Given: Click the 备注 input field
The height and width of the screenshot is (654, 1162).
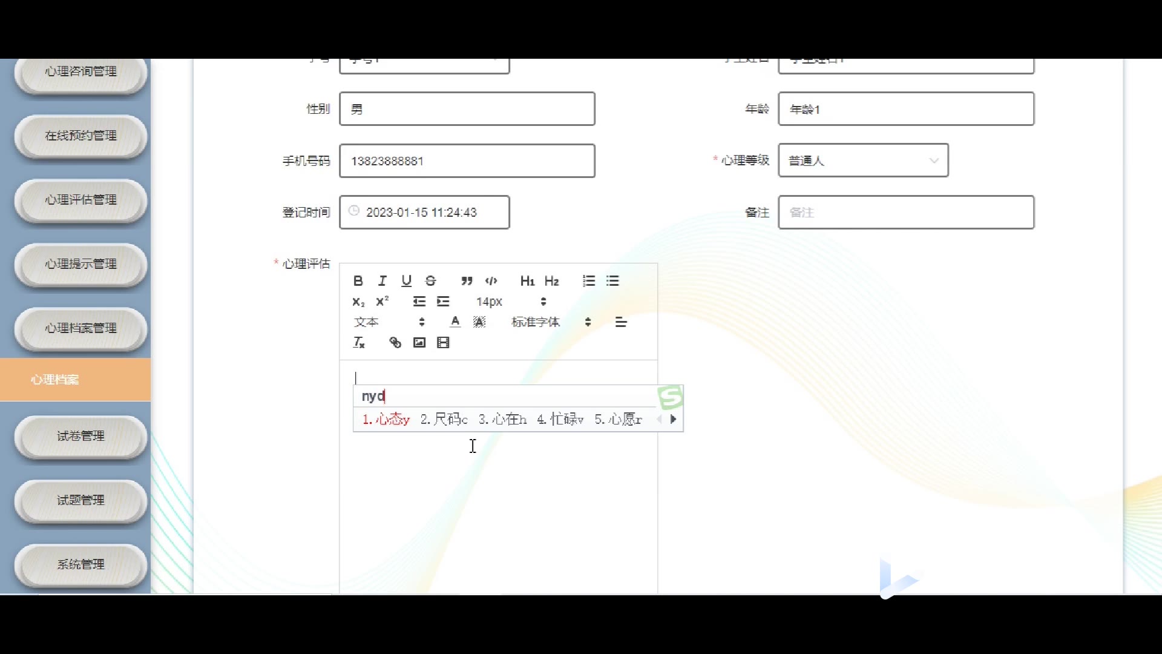Looking at the screenshot, I should pos(906,213).
